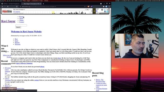Viewport: 164px width, 92px height.
Task: Open the Brave Rewards triangle icon
Action: 91,7
